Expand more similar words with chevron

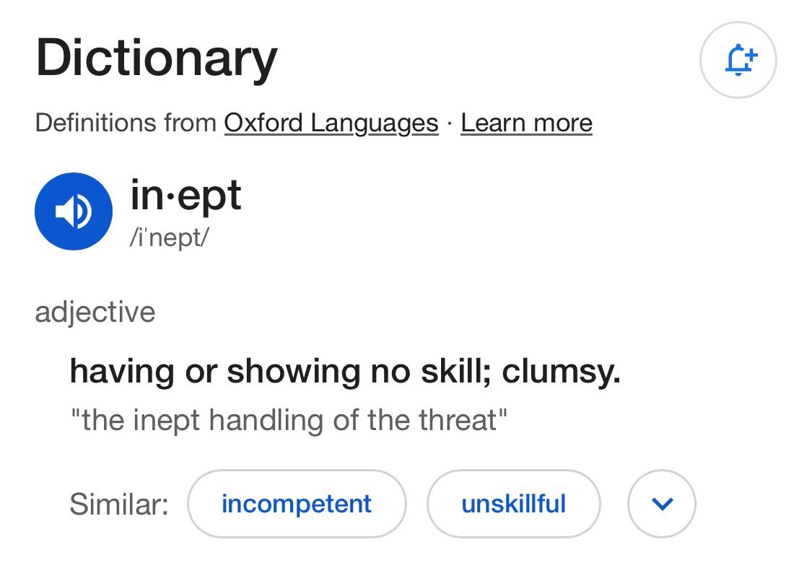click(x=661, y=504)
